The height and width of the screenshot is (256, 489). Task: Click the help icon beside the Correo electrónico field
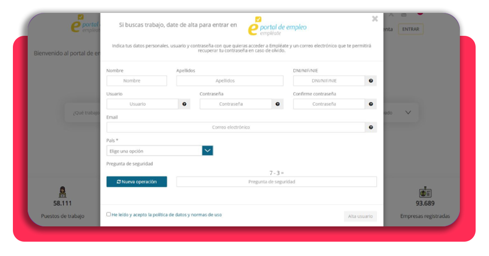click(371, 127)
